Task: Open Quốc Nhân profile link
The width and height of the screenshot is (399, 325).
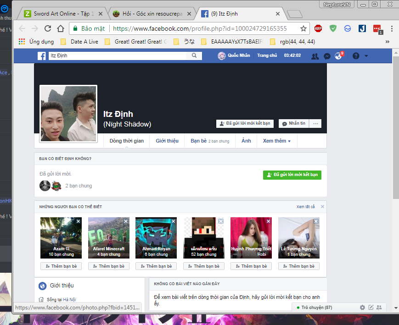Action: (x=234, y=55)
